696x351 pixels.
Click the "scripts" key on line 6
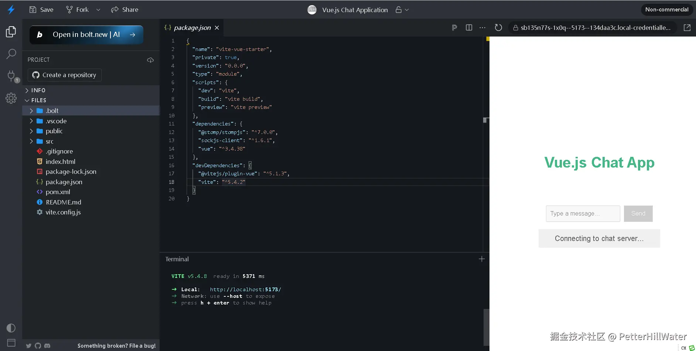pos(205,82)
